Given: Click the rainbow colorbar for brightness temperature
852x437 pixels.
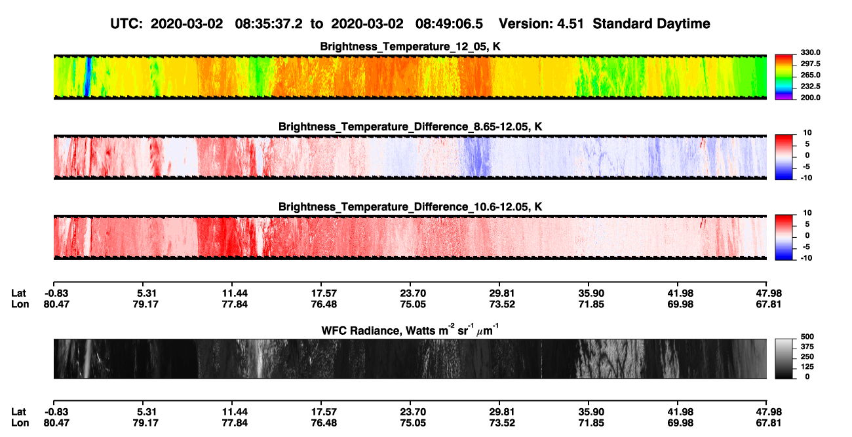Looking at the screenshot, I should pos(784,76).
